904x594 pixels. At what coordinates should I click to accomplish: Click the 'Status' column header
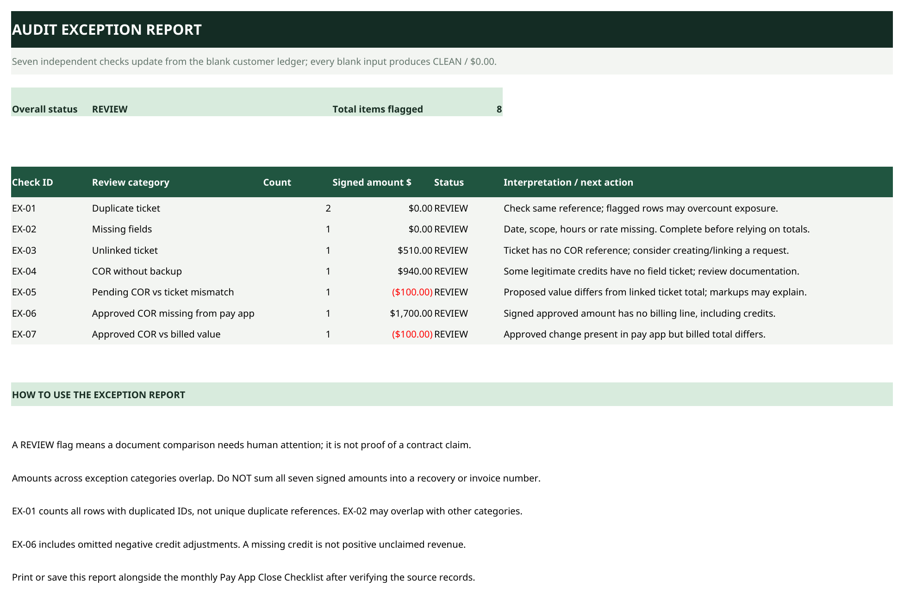pyautogui.click(x=449, y=182)
